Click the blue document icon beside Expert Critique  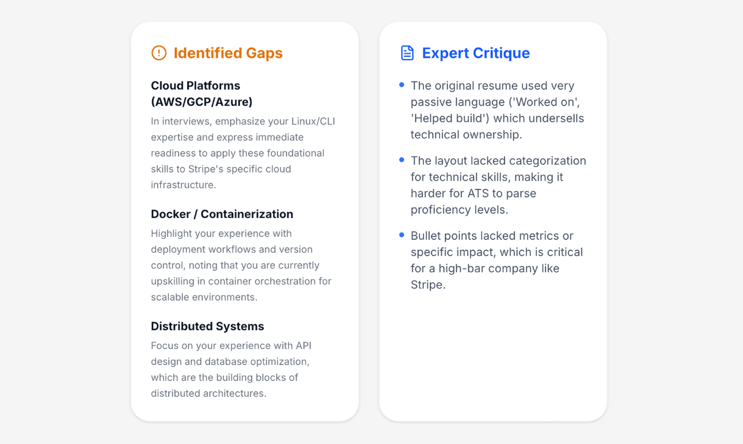pos(407,53)
